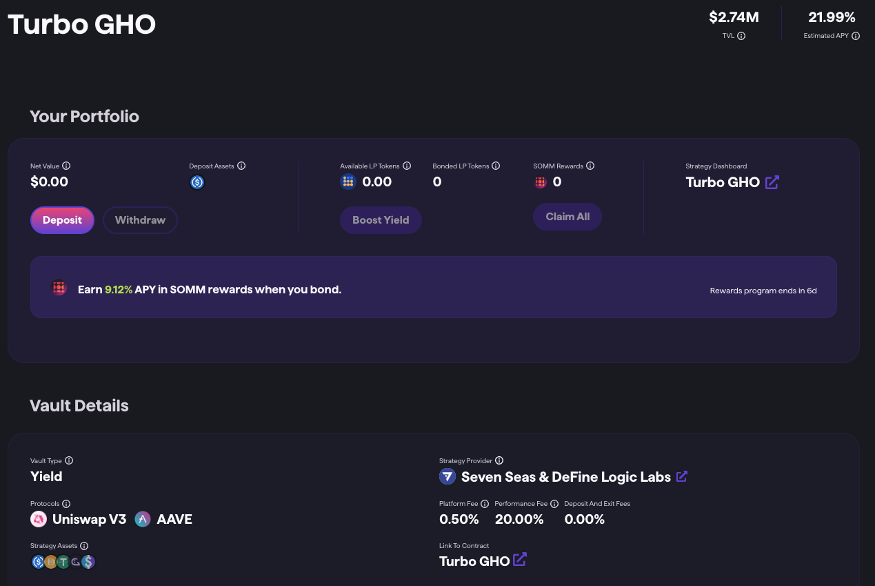Click the Claim All rewards button
The image size is (875, 586).
tap(567, 217)
